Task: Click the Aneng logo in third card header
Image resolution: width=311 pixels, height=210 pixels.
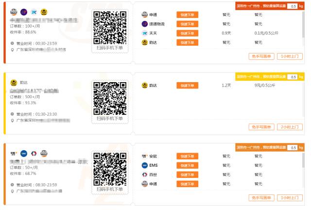Action: (x=14, y=153)
